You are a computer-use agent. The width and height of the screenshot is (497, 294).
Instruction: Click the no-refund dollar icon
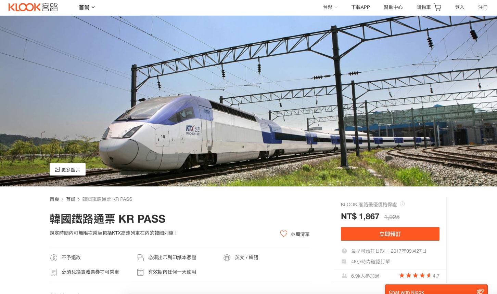54,258
